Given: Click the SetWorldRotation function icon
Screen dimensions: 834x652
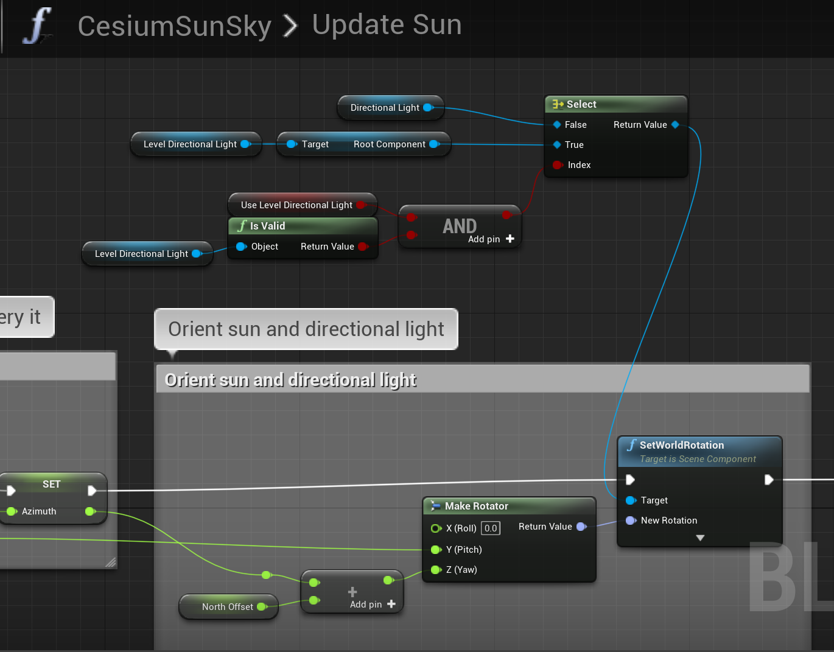Looking at the screenshot, I should [x=632, y=445].
